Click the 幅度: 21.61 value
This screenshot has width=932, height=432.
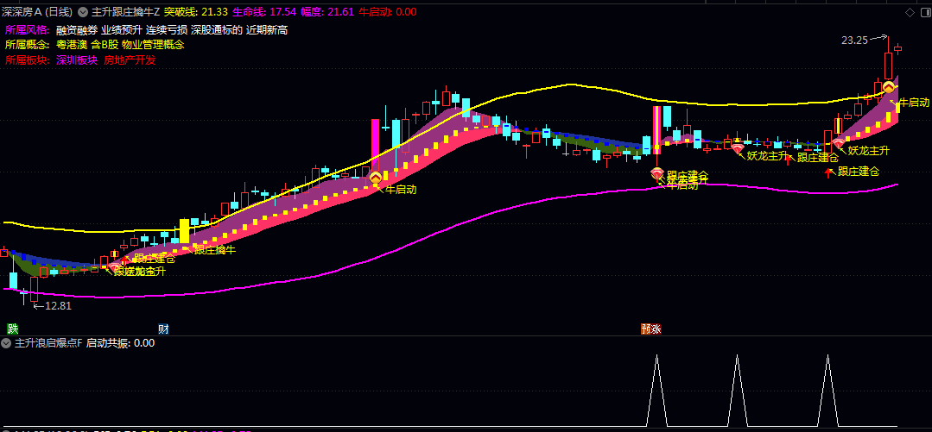pos(327,12)
